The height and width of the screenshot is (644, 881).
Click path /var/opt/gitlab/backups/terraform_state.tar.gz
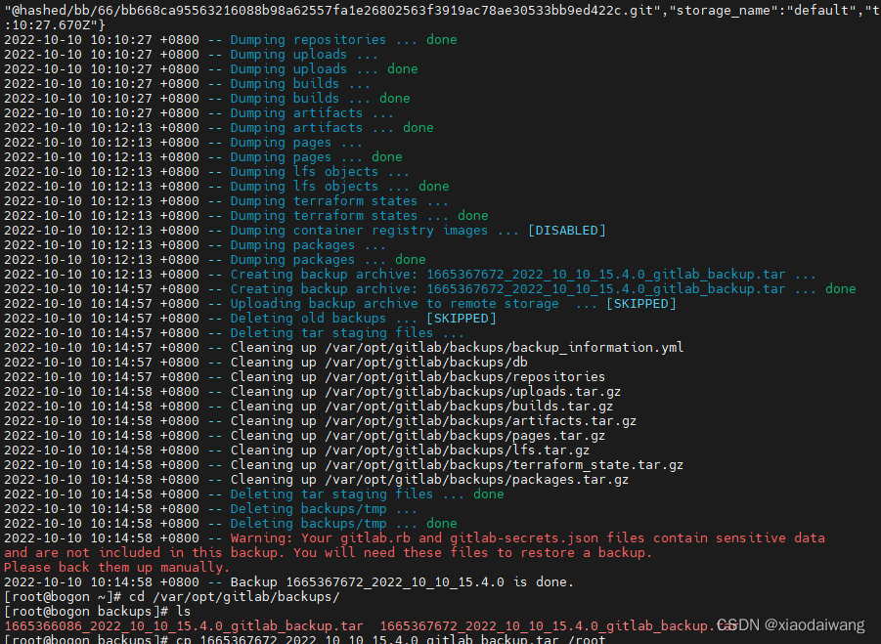(x=504, y=465)
